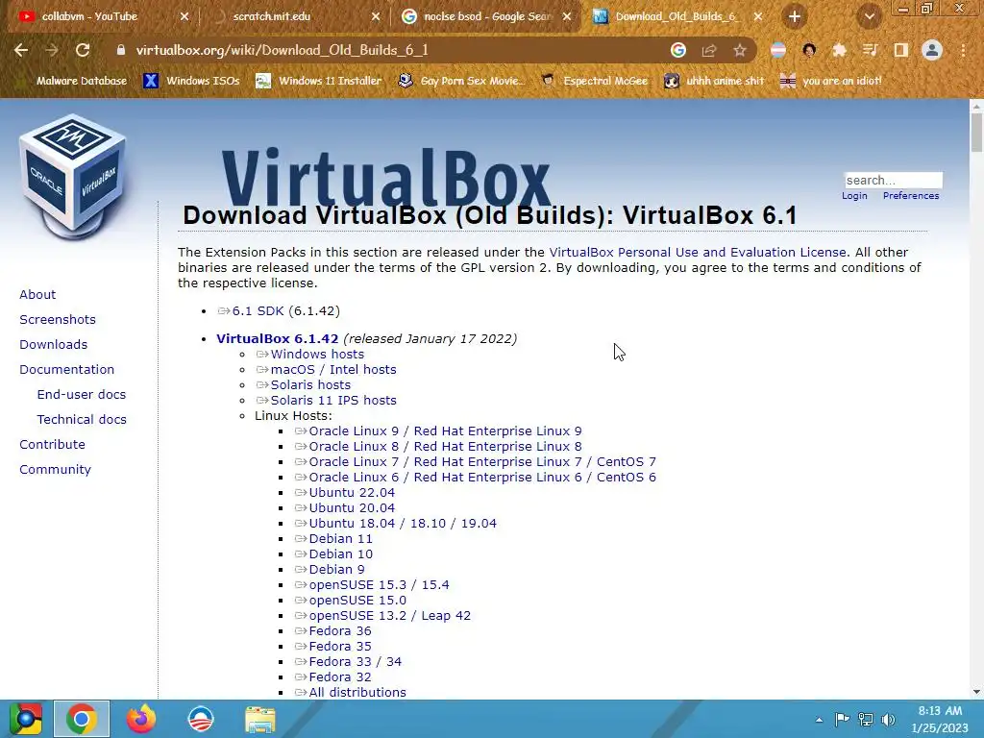Go back with the browser back arrow

click(x=21, y=50)
